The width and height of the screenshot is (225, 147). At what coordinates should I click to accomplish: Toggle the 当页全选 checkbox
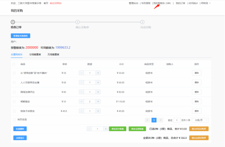click(x=15, y=119)
